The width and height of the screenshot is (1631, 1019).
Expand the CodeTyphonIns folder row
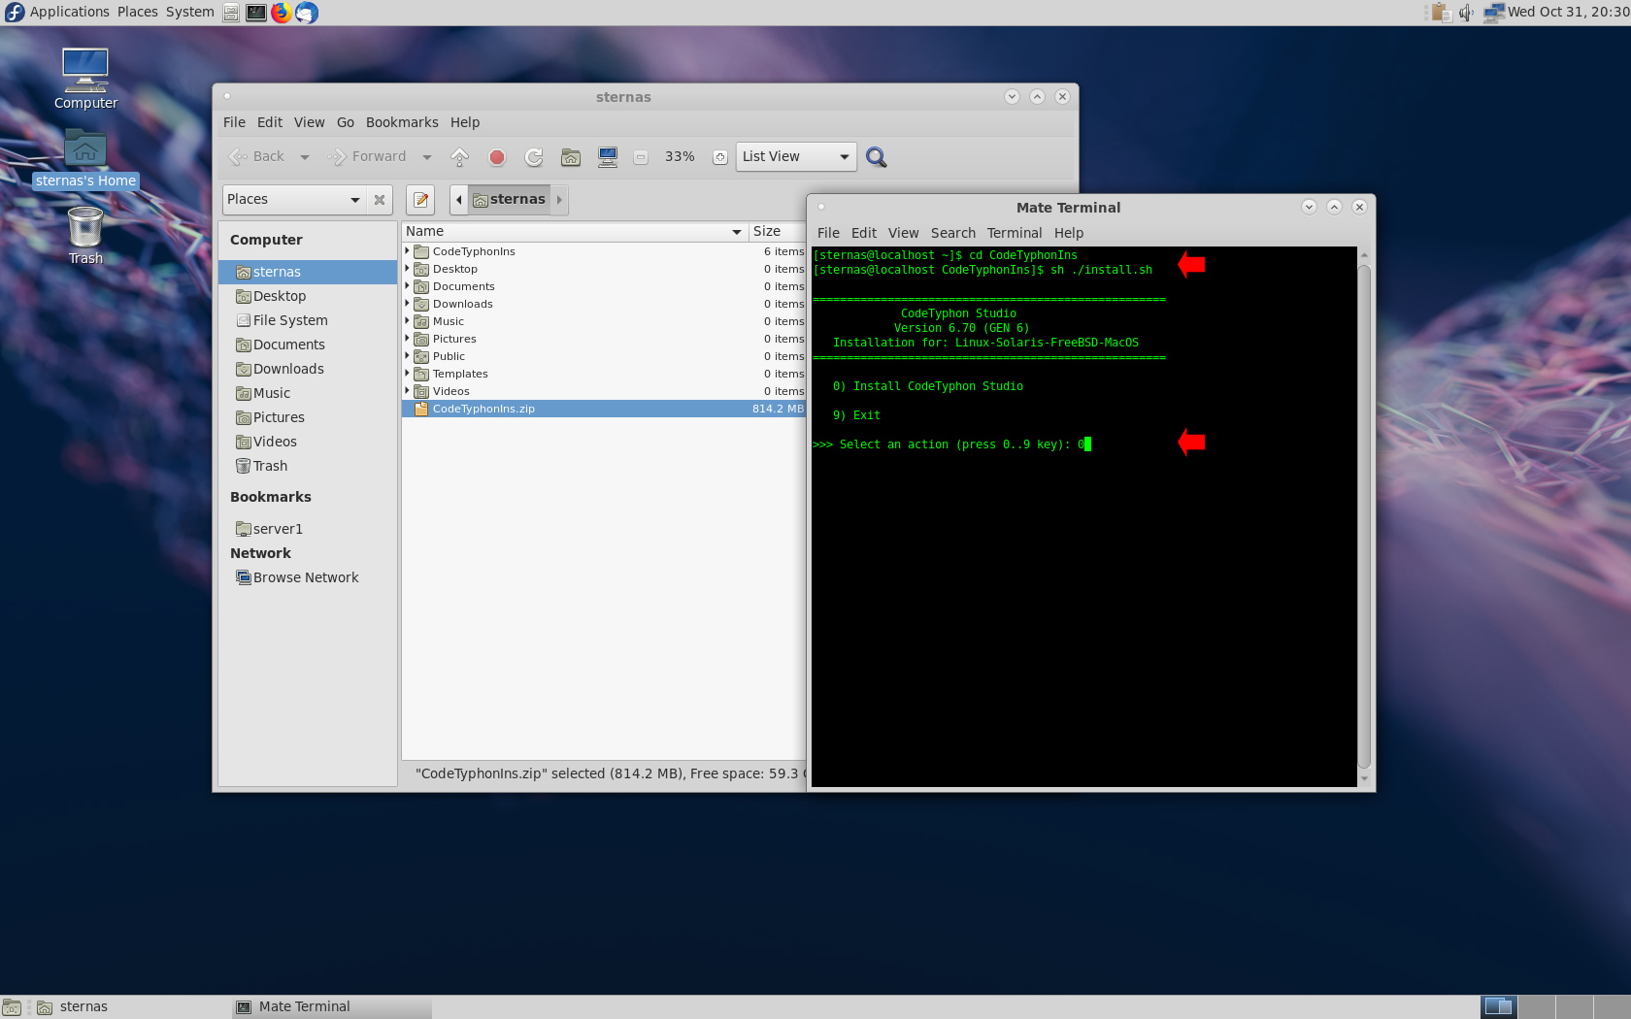[407, 251]
